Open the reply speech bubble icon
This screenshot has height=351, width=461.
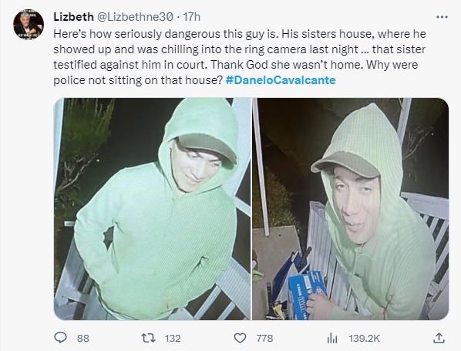61,338
